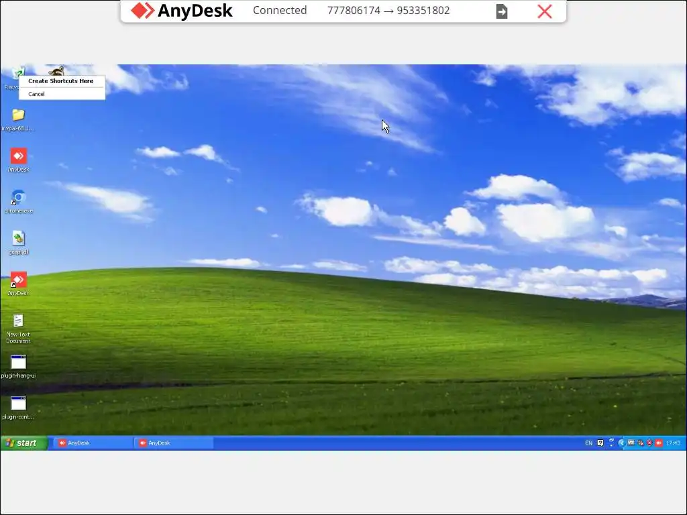The width and height of the screenshot is (687, 515).
Task: Click the AnyDesk red tray icon
Action: (x=659, y=443)
